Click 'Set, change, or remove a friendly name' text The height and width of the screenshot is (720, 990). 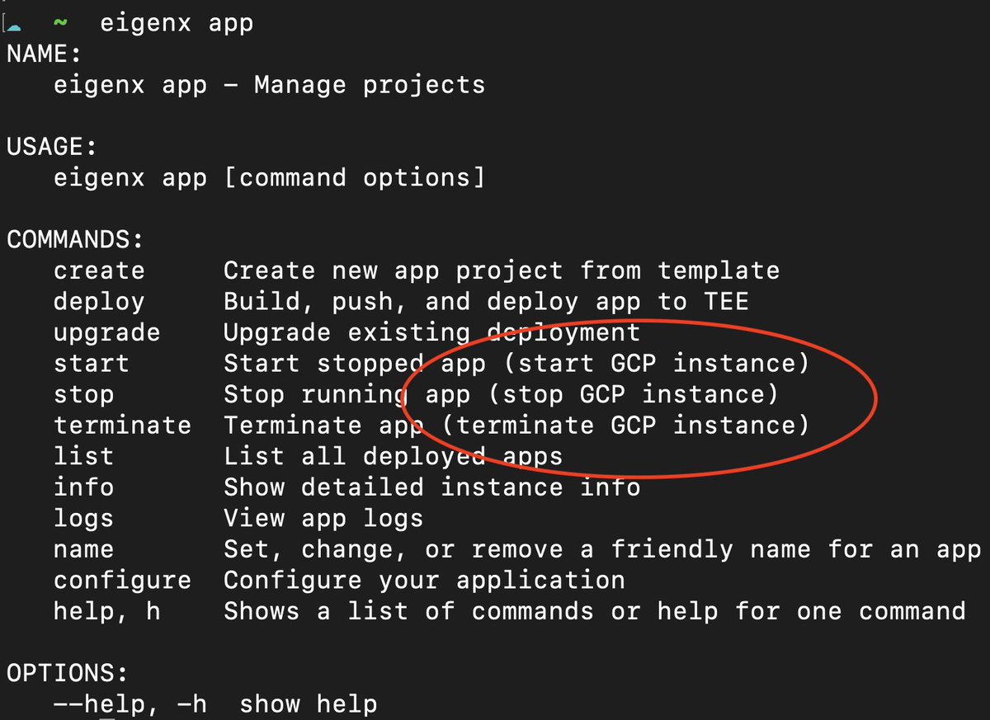516,549
